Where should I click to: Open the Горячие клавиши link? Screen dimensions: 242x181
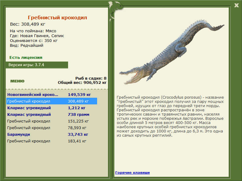coord(132,173)
